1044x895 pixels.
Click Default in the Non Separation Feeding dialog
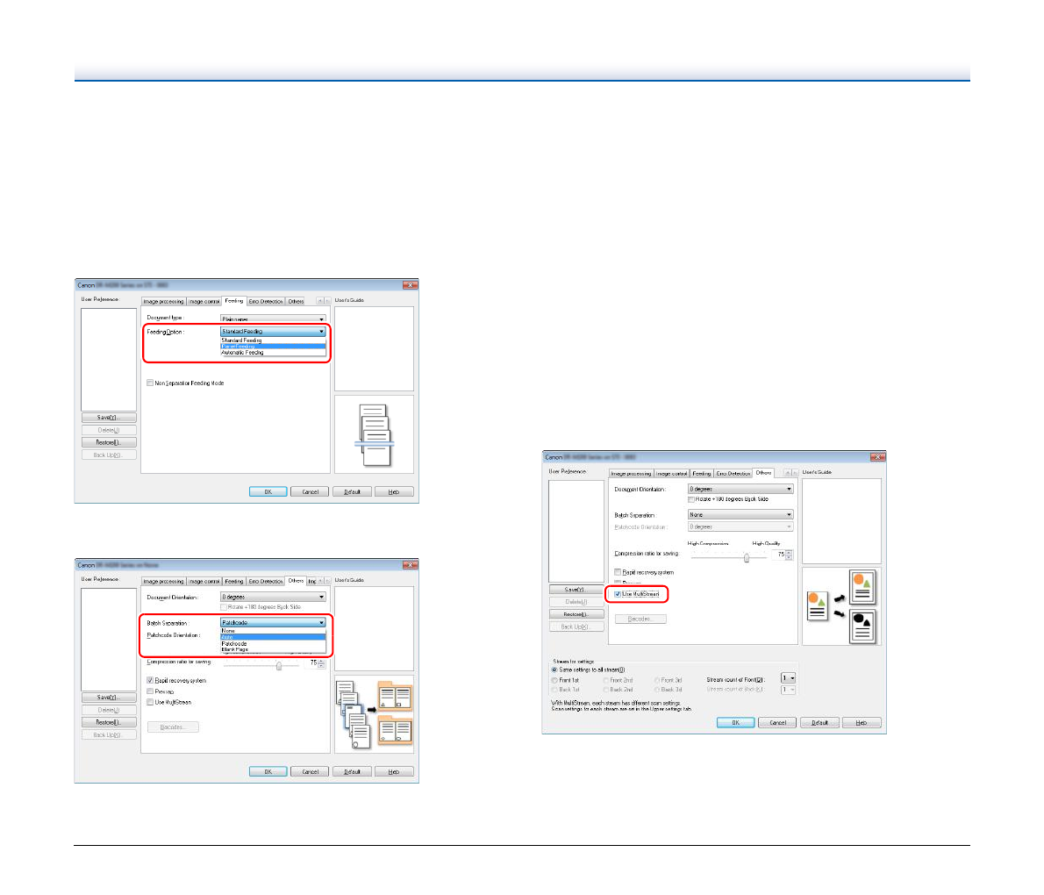pos(352,492)
